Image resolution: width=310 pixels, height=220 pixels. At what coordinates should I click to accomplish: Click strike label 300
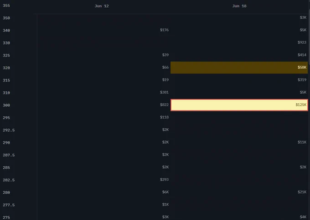[x=6, y=105]
